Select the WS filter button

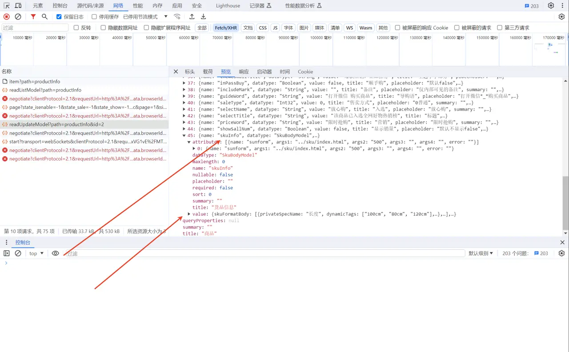point(349,28)
